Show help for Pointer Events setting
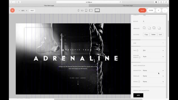178x100 pixels. click(x=139, y=57)
